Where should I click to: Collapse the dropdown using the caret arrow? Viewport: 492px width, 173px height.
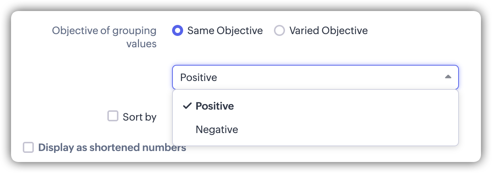448,77
